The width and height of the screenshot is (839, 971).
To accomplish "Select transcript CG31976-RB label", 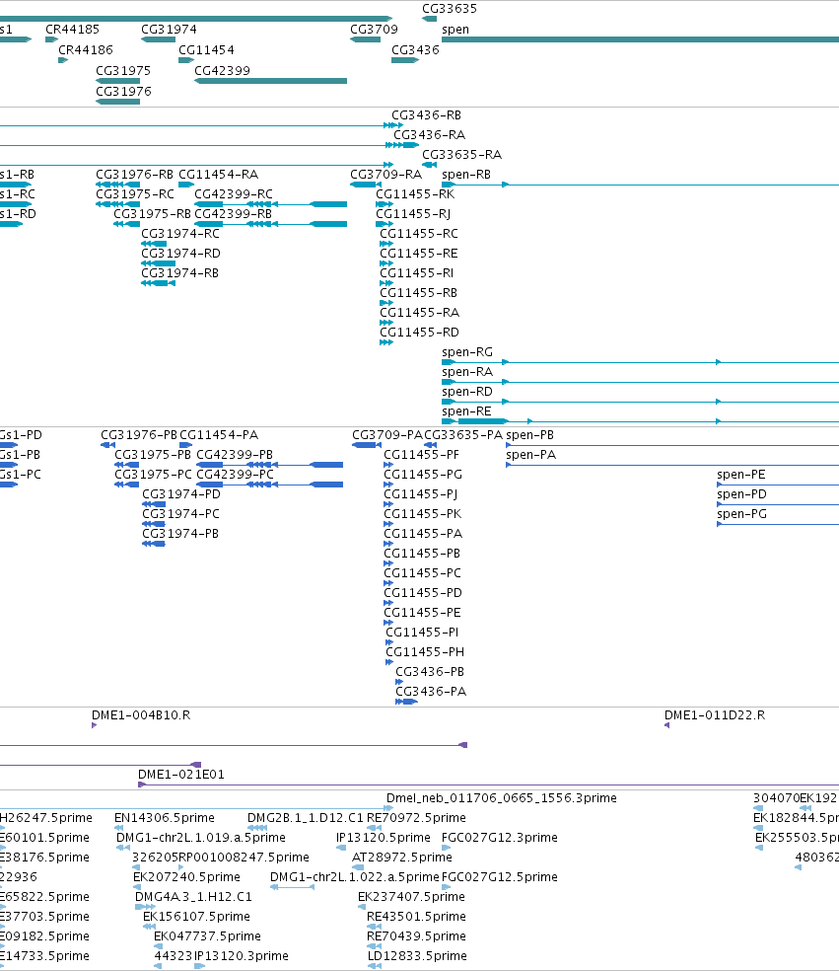I will pos(135,175).
